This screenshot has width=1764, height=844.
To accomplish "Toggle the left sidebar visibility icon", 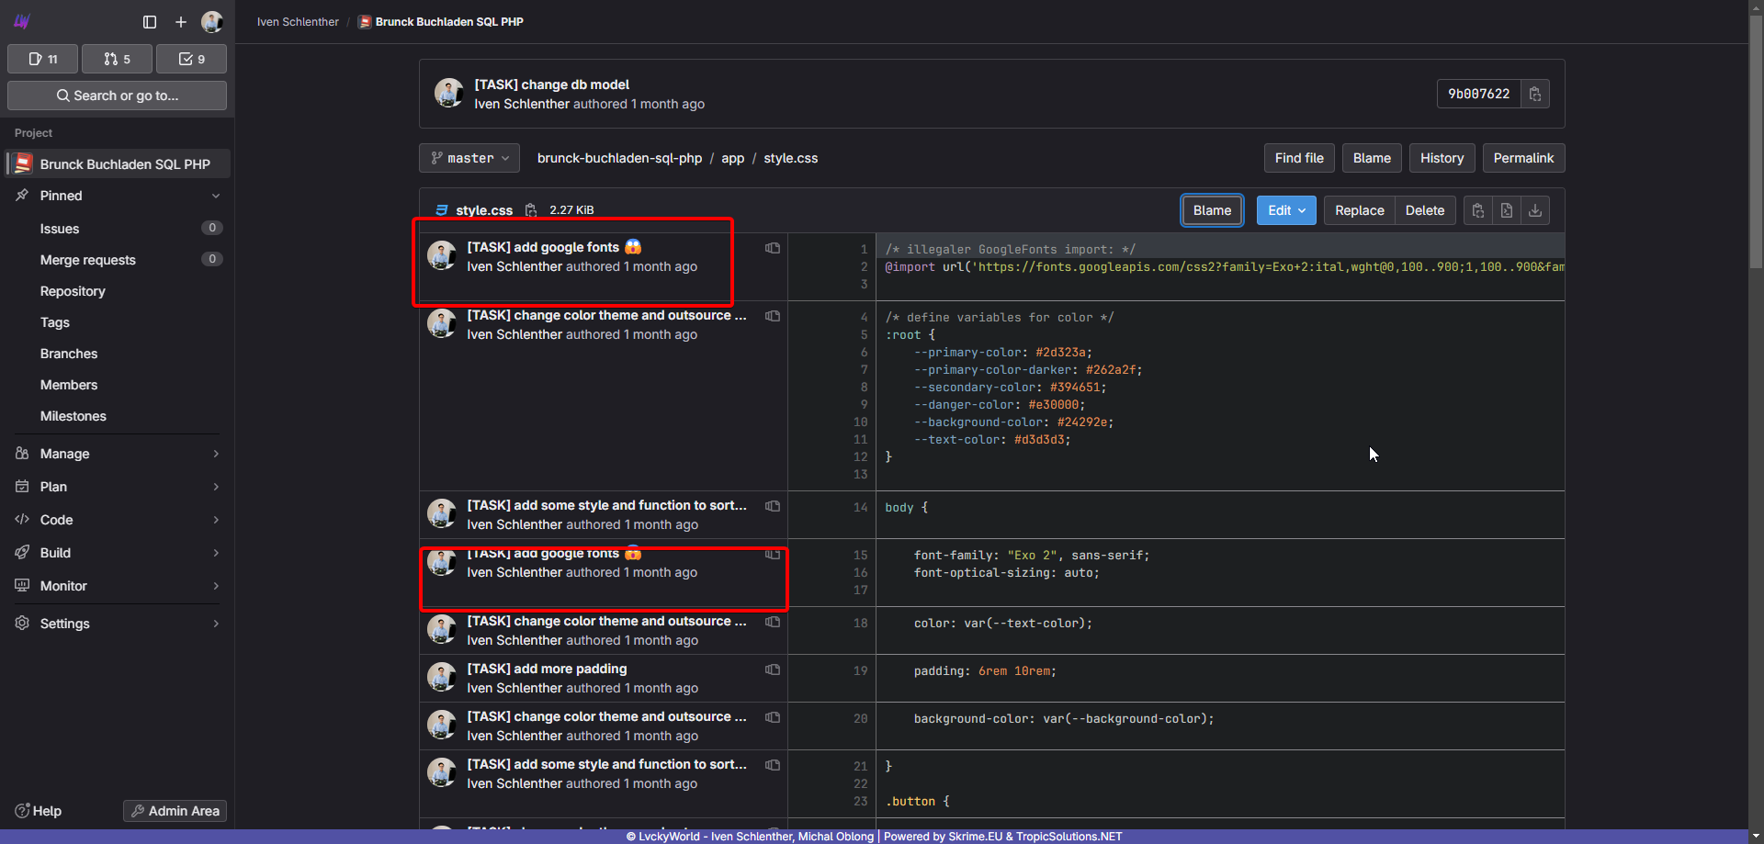I will point(150,22).
